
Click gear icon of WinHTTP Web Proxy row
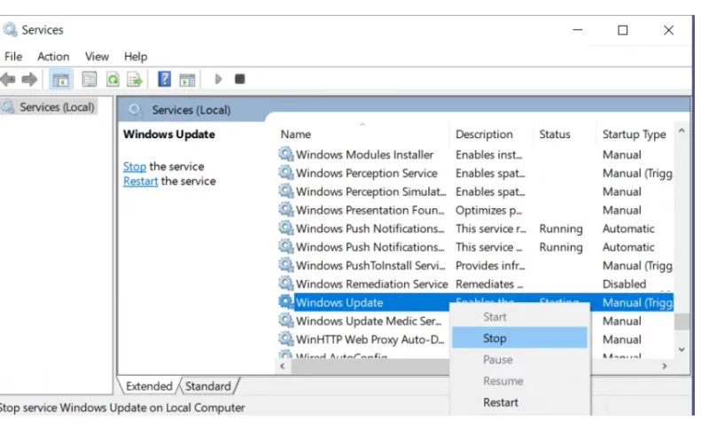pos(285,339)
